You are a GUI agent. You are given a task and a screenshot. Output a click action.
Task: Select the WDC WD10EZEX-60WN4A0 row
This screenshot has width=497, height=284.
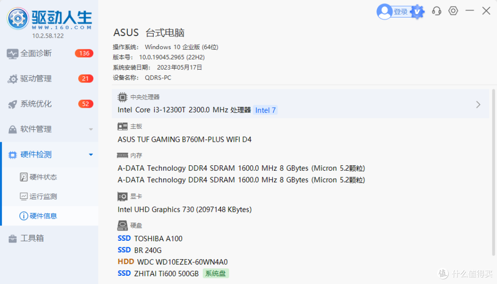(x=173, y=262)
